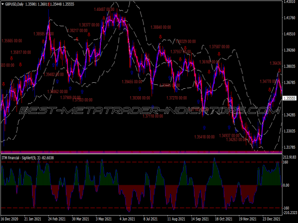Image resolution: width=298 pixels, height=223 pixels.
Task: Click the blue buy arrow above 1.37118 label
Action: tap(152, 107)
